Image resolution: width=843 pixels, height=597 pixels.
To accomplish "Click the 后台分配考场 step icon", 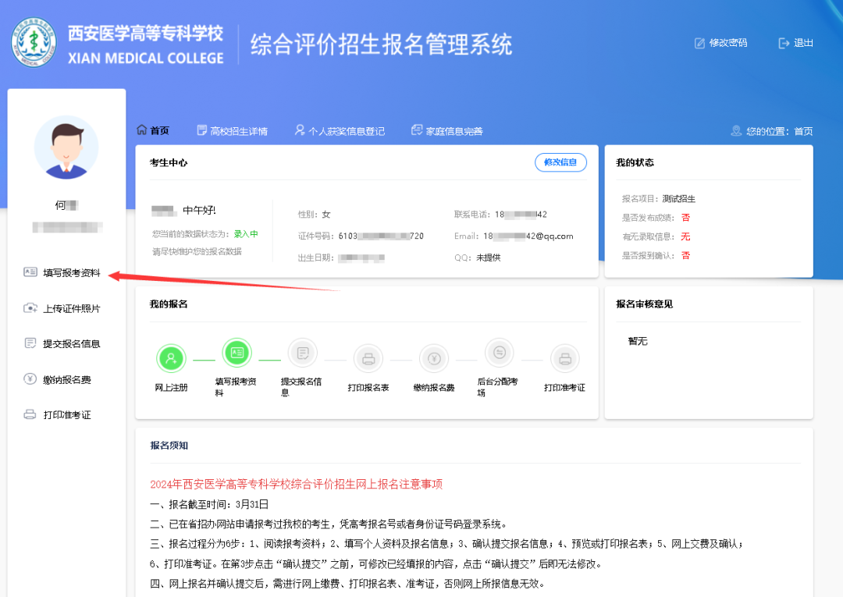I will coord(500,353).
